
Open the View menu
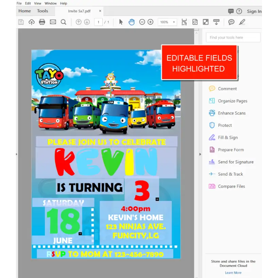(x=37, y=3)
